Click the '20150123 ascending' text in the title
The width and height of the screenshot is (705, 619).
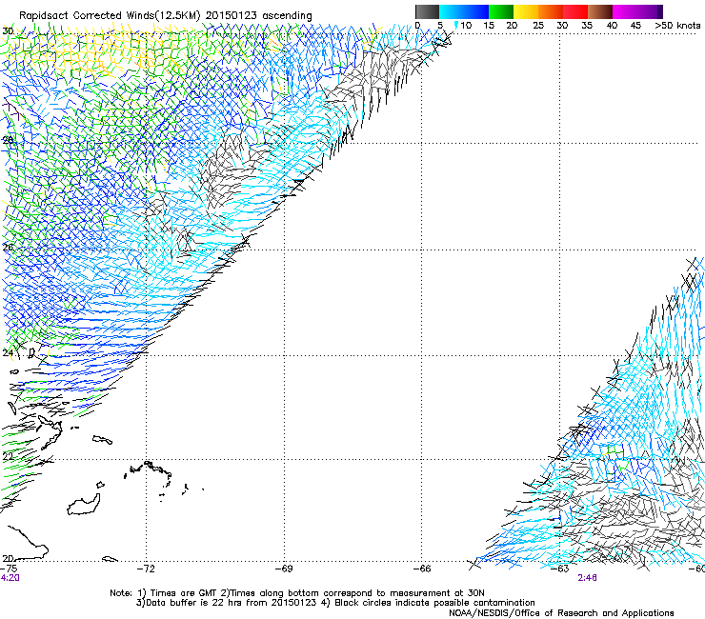[x=258, y=15]
